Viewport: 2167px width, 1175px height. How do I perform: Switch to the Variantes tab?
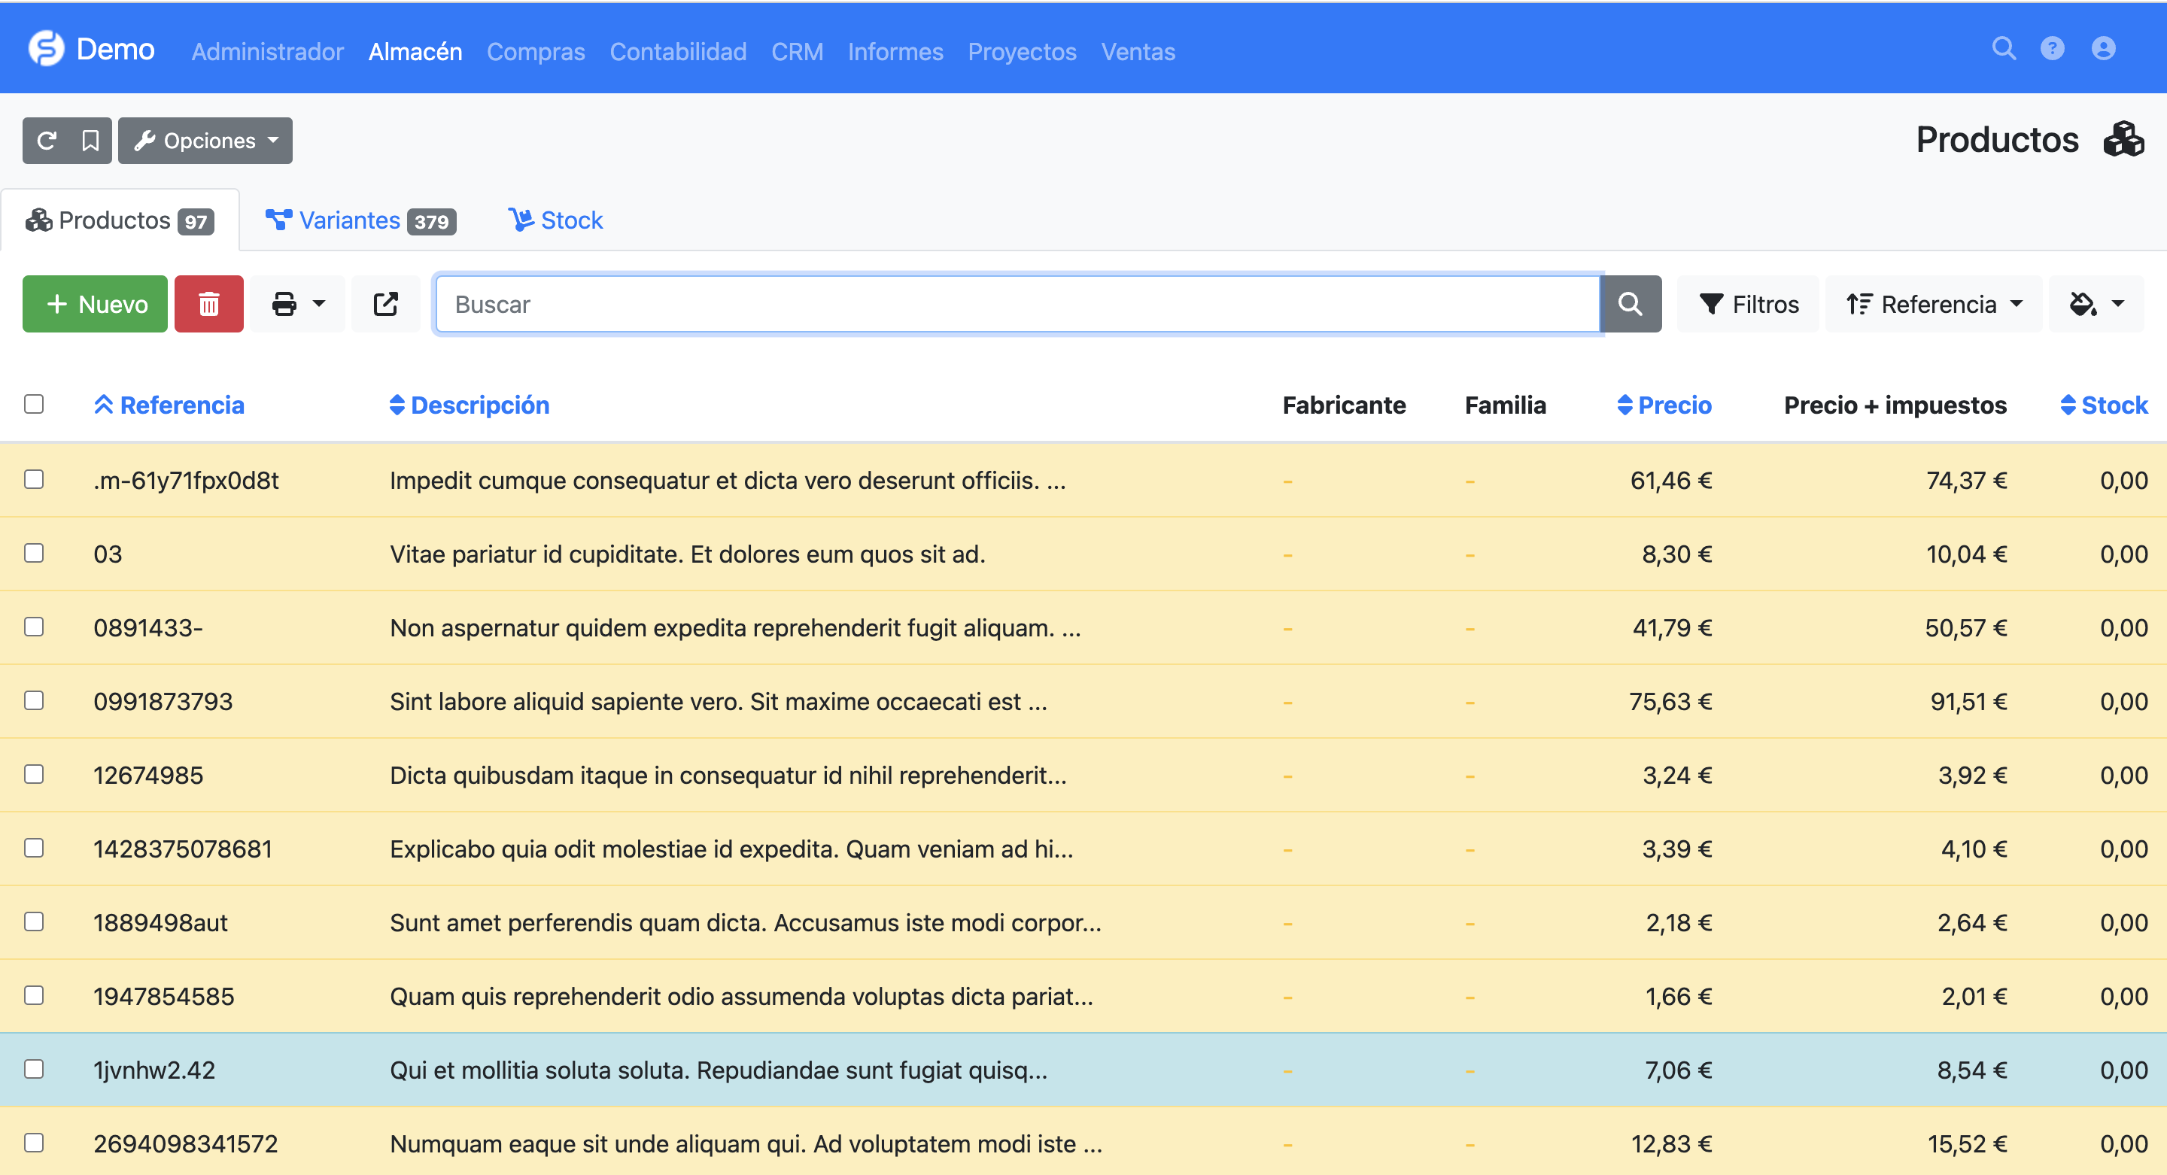tap(360, 220)
